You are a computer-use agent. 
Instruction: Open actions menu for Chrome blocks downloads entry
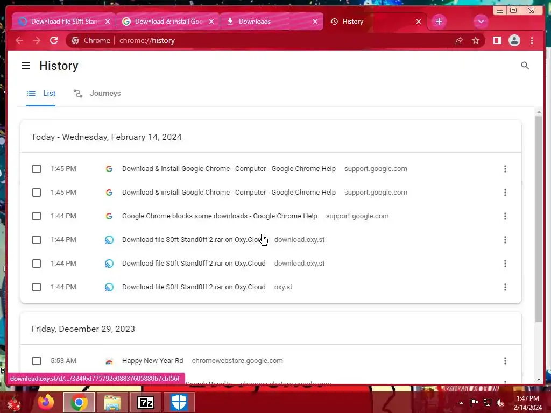point(505,216)
